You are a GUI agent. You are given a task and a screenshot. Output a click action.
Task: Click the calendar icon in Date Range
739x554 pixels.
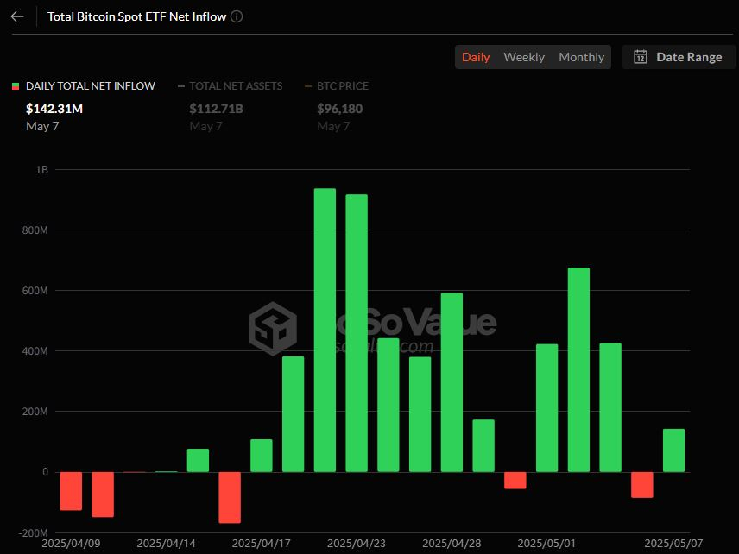click(x=641, y=57)
